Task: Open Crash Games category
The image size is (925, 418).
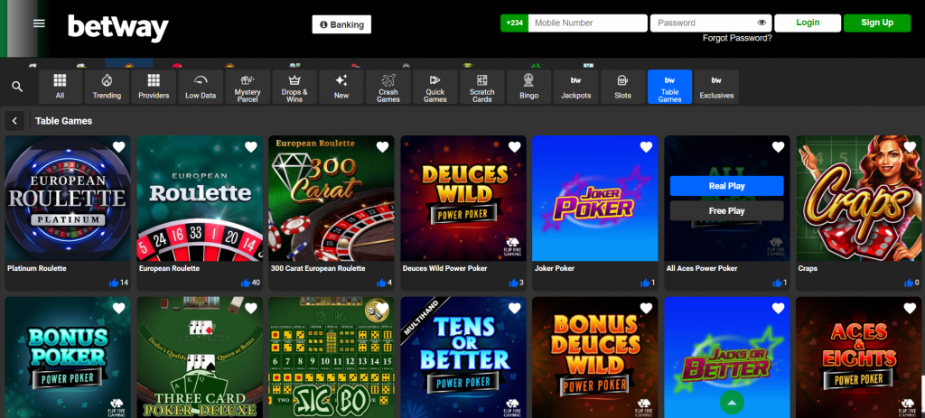Action: [388, 87]
